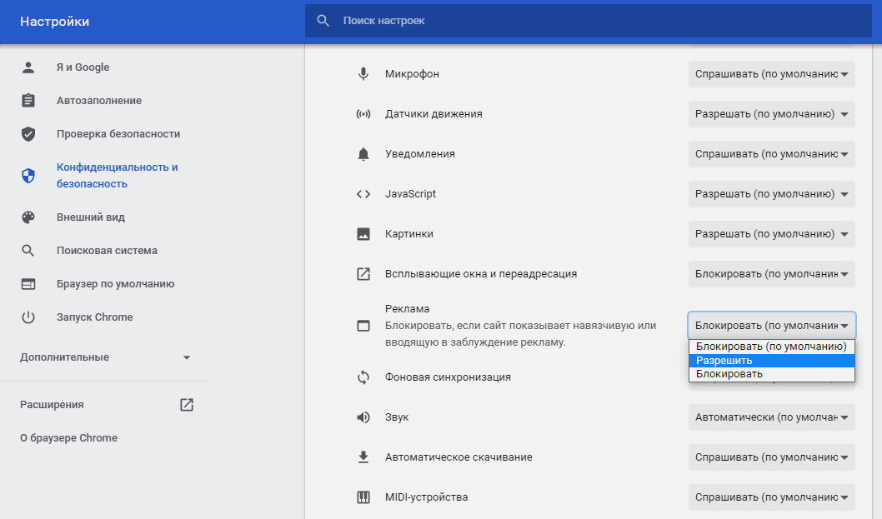Screen dimensions: 882x519
Task: Choose the last Блокировать option in list
Action: (x=771, y=374)
